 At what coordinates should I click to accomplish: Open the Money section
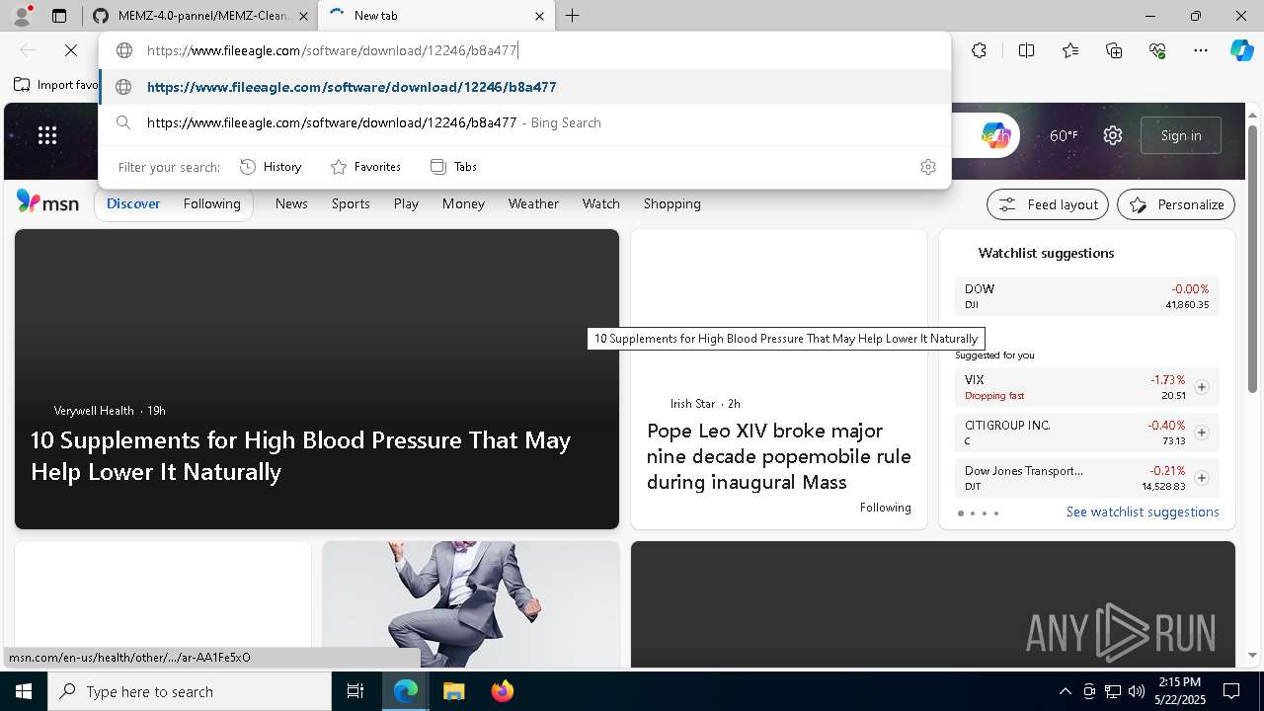click(x=463, y=203)
